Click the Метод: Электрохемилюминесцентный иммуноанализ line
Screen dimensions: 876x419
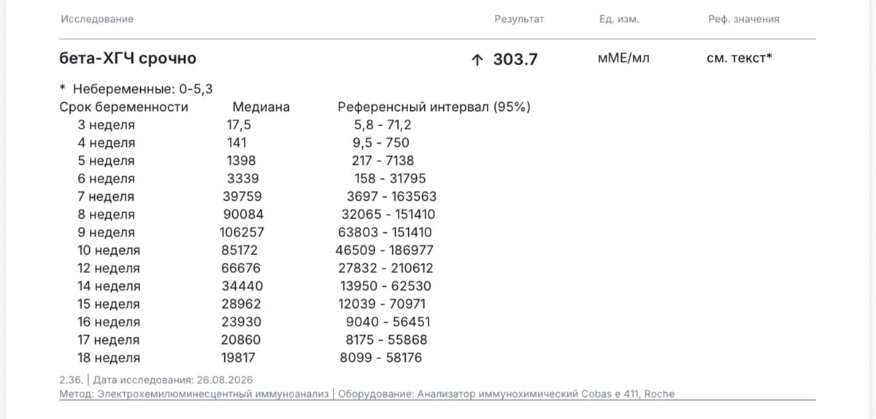194,394
